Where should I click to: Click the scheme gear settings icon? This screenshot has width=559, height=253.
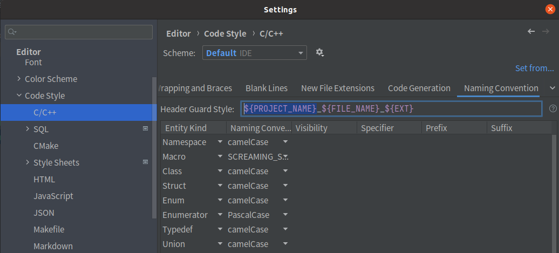[319, 52]
